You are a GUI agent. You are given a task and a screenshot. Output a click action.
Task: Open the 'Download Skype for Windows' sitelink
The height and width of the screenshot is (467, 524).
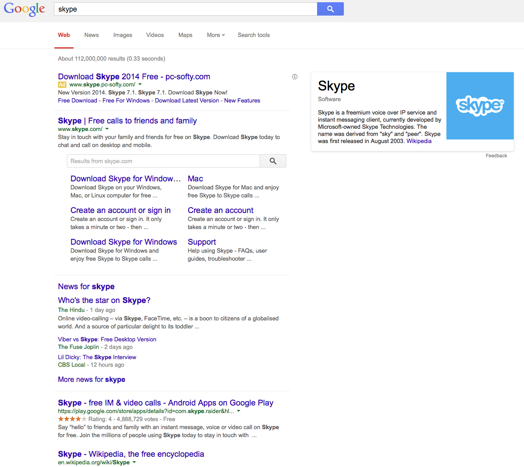[124, 242]
